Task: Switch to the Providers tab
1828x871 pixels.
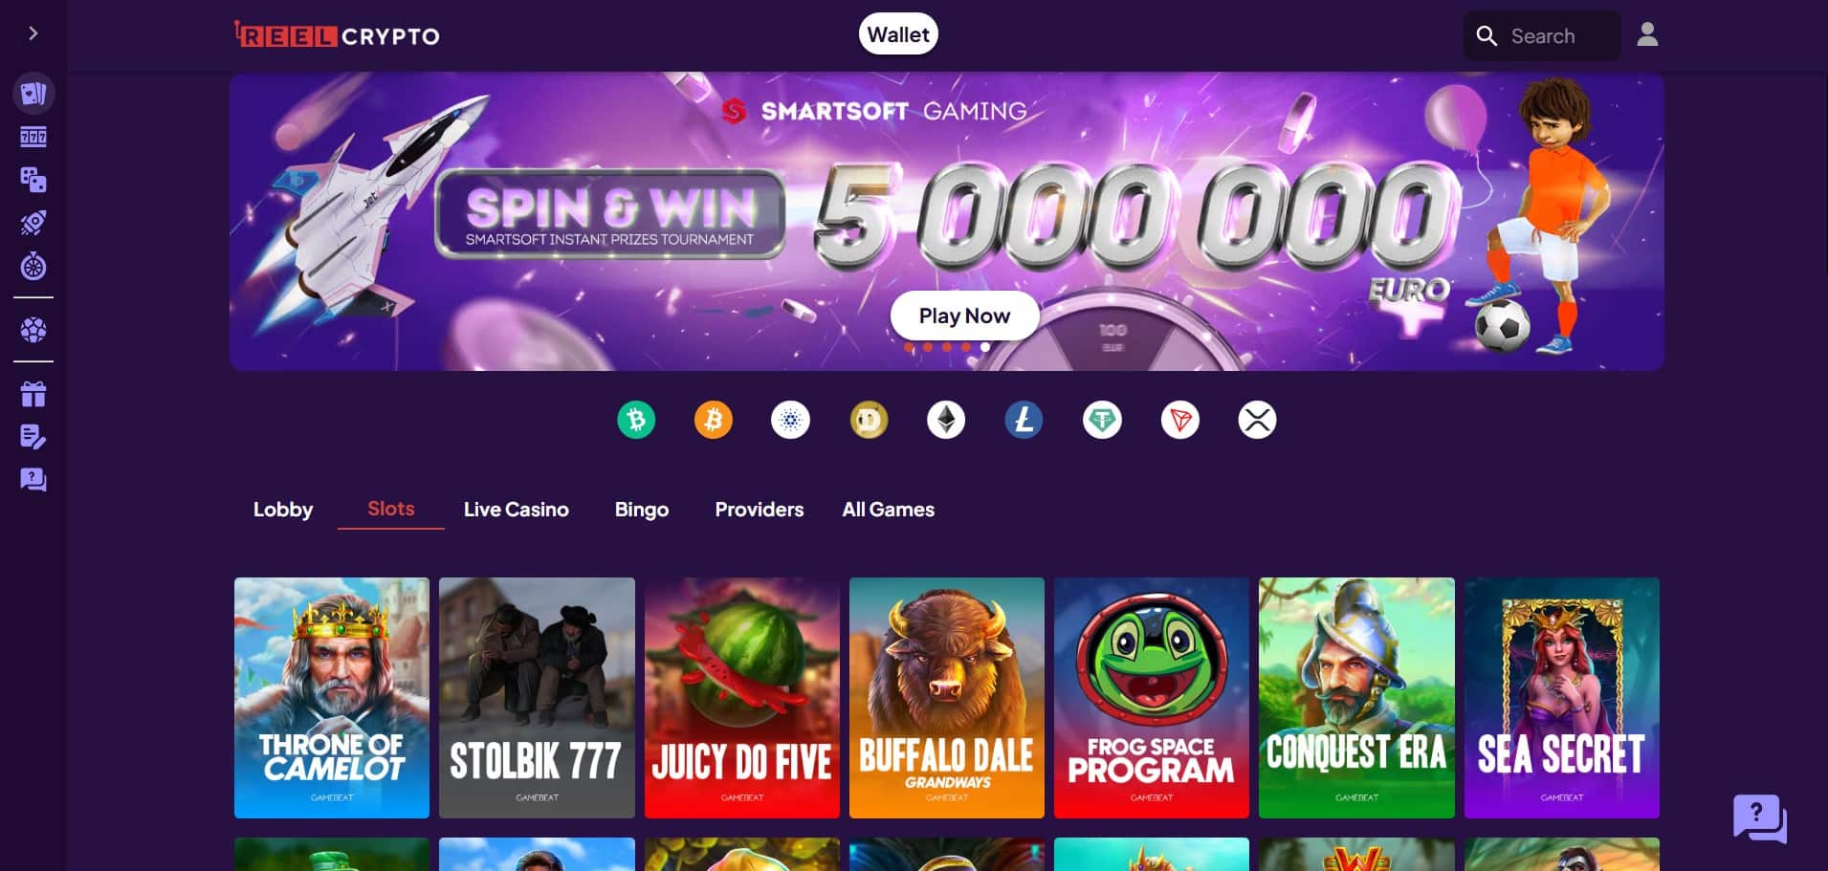Action: click(760, 510)
